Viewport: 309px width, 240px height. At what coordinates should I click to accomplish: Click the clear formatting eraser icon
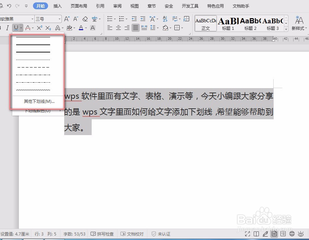point(85,19)
